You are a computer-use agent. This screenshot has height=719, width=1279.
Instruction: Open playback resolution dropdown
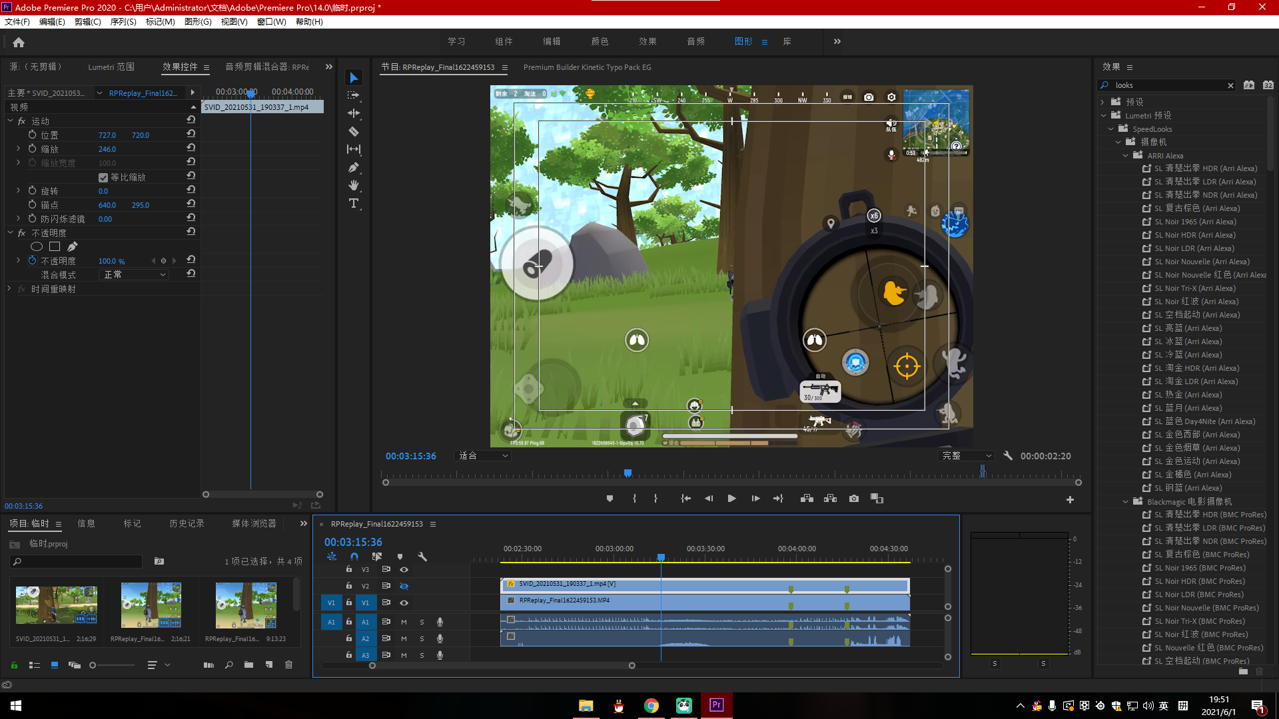(967, 456)
